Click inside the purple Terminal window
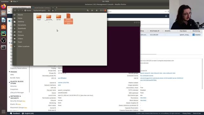This screenshot has height=115, width=204. pos(124,50)
